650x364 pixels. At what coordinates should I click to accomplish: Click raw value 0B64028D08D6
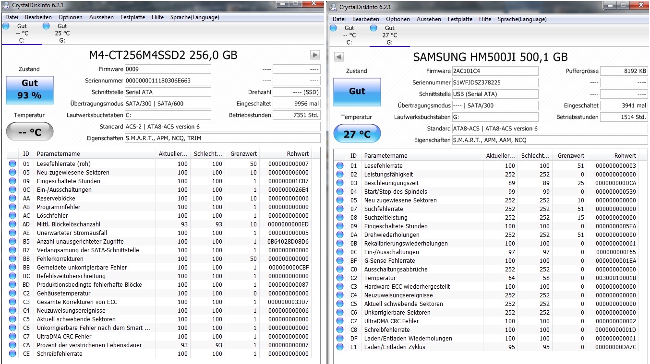[288, 242]
